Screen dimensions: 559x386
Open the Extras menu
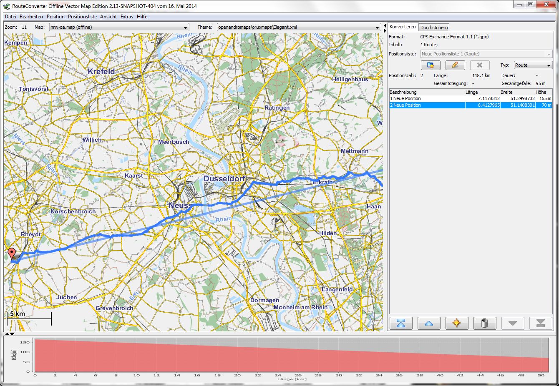[126, 17]
